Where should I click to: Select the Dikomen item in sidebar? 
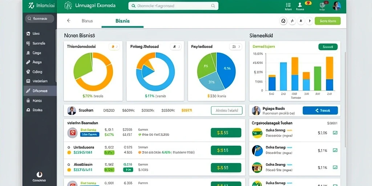[x=40, y=90]
